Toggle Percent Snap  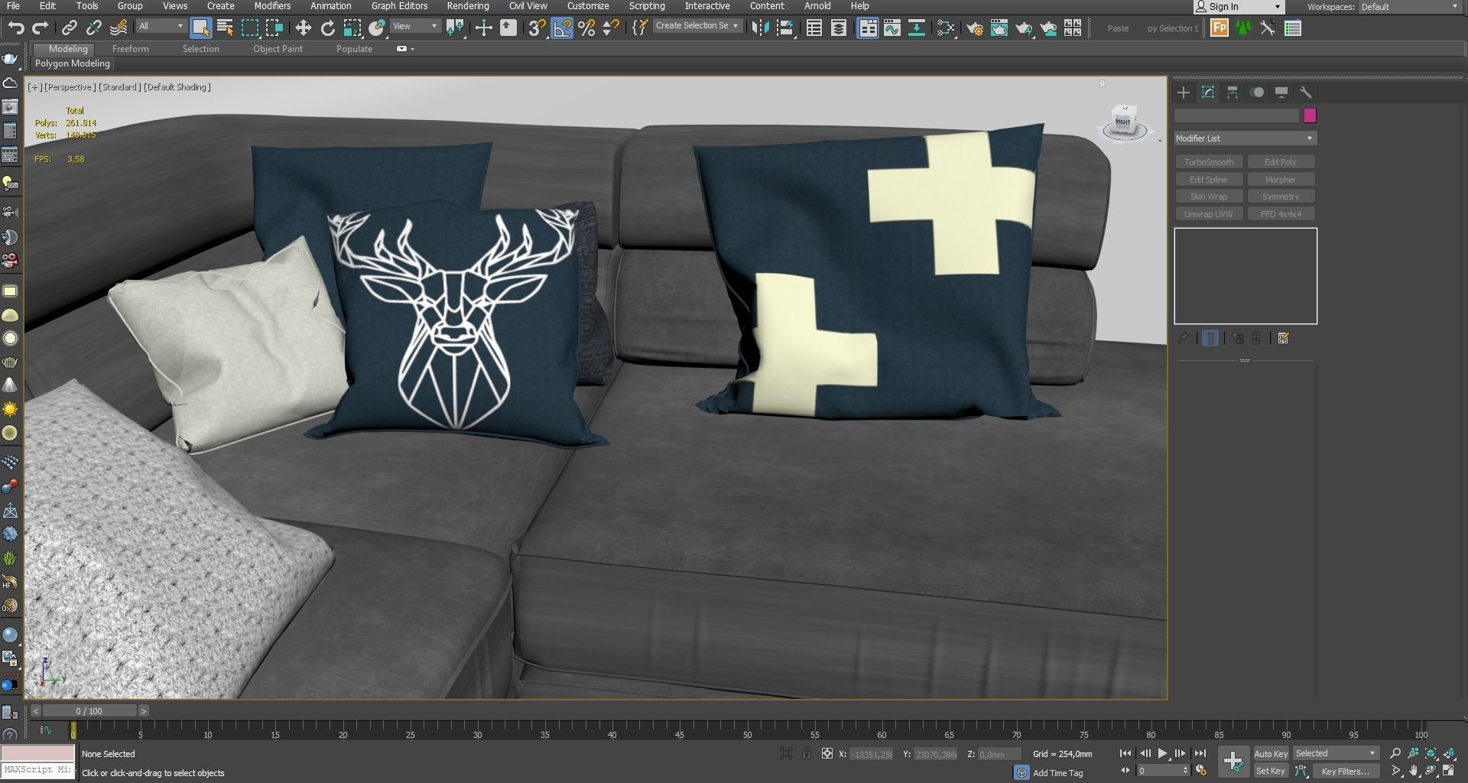tap(586, 28)
